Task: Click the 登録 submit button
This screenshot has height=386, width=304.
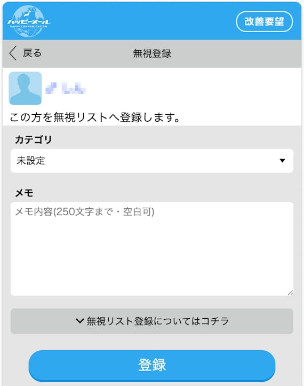Action: pyautogui.click(x=152, y=365)
